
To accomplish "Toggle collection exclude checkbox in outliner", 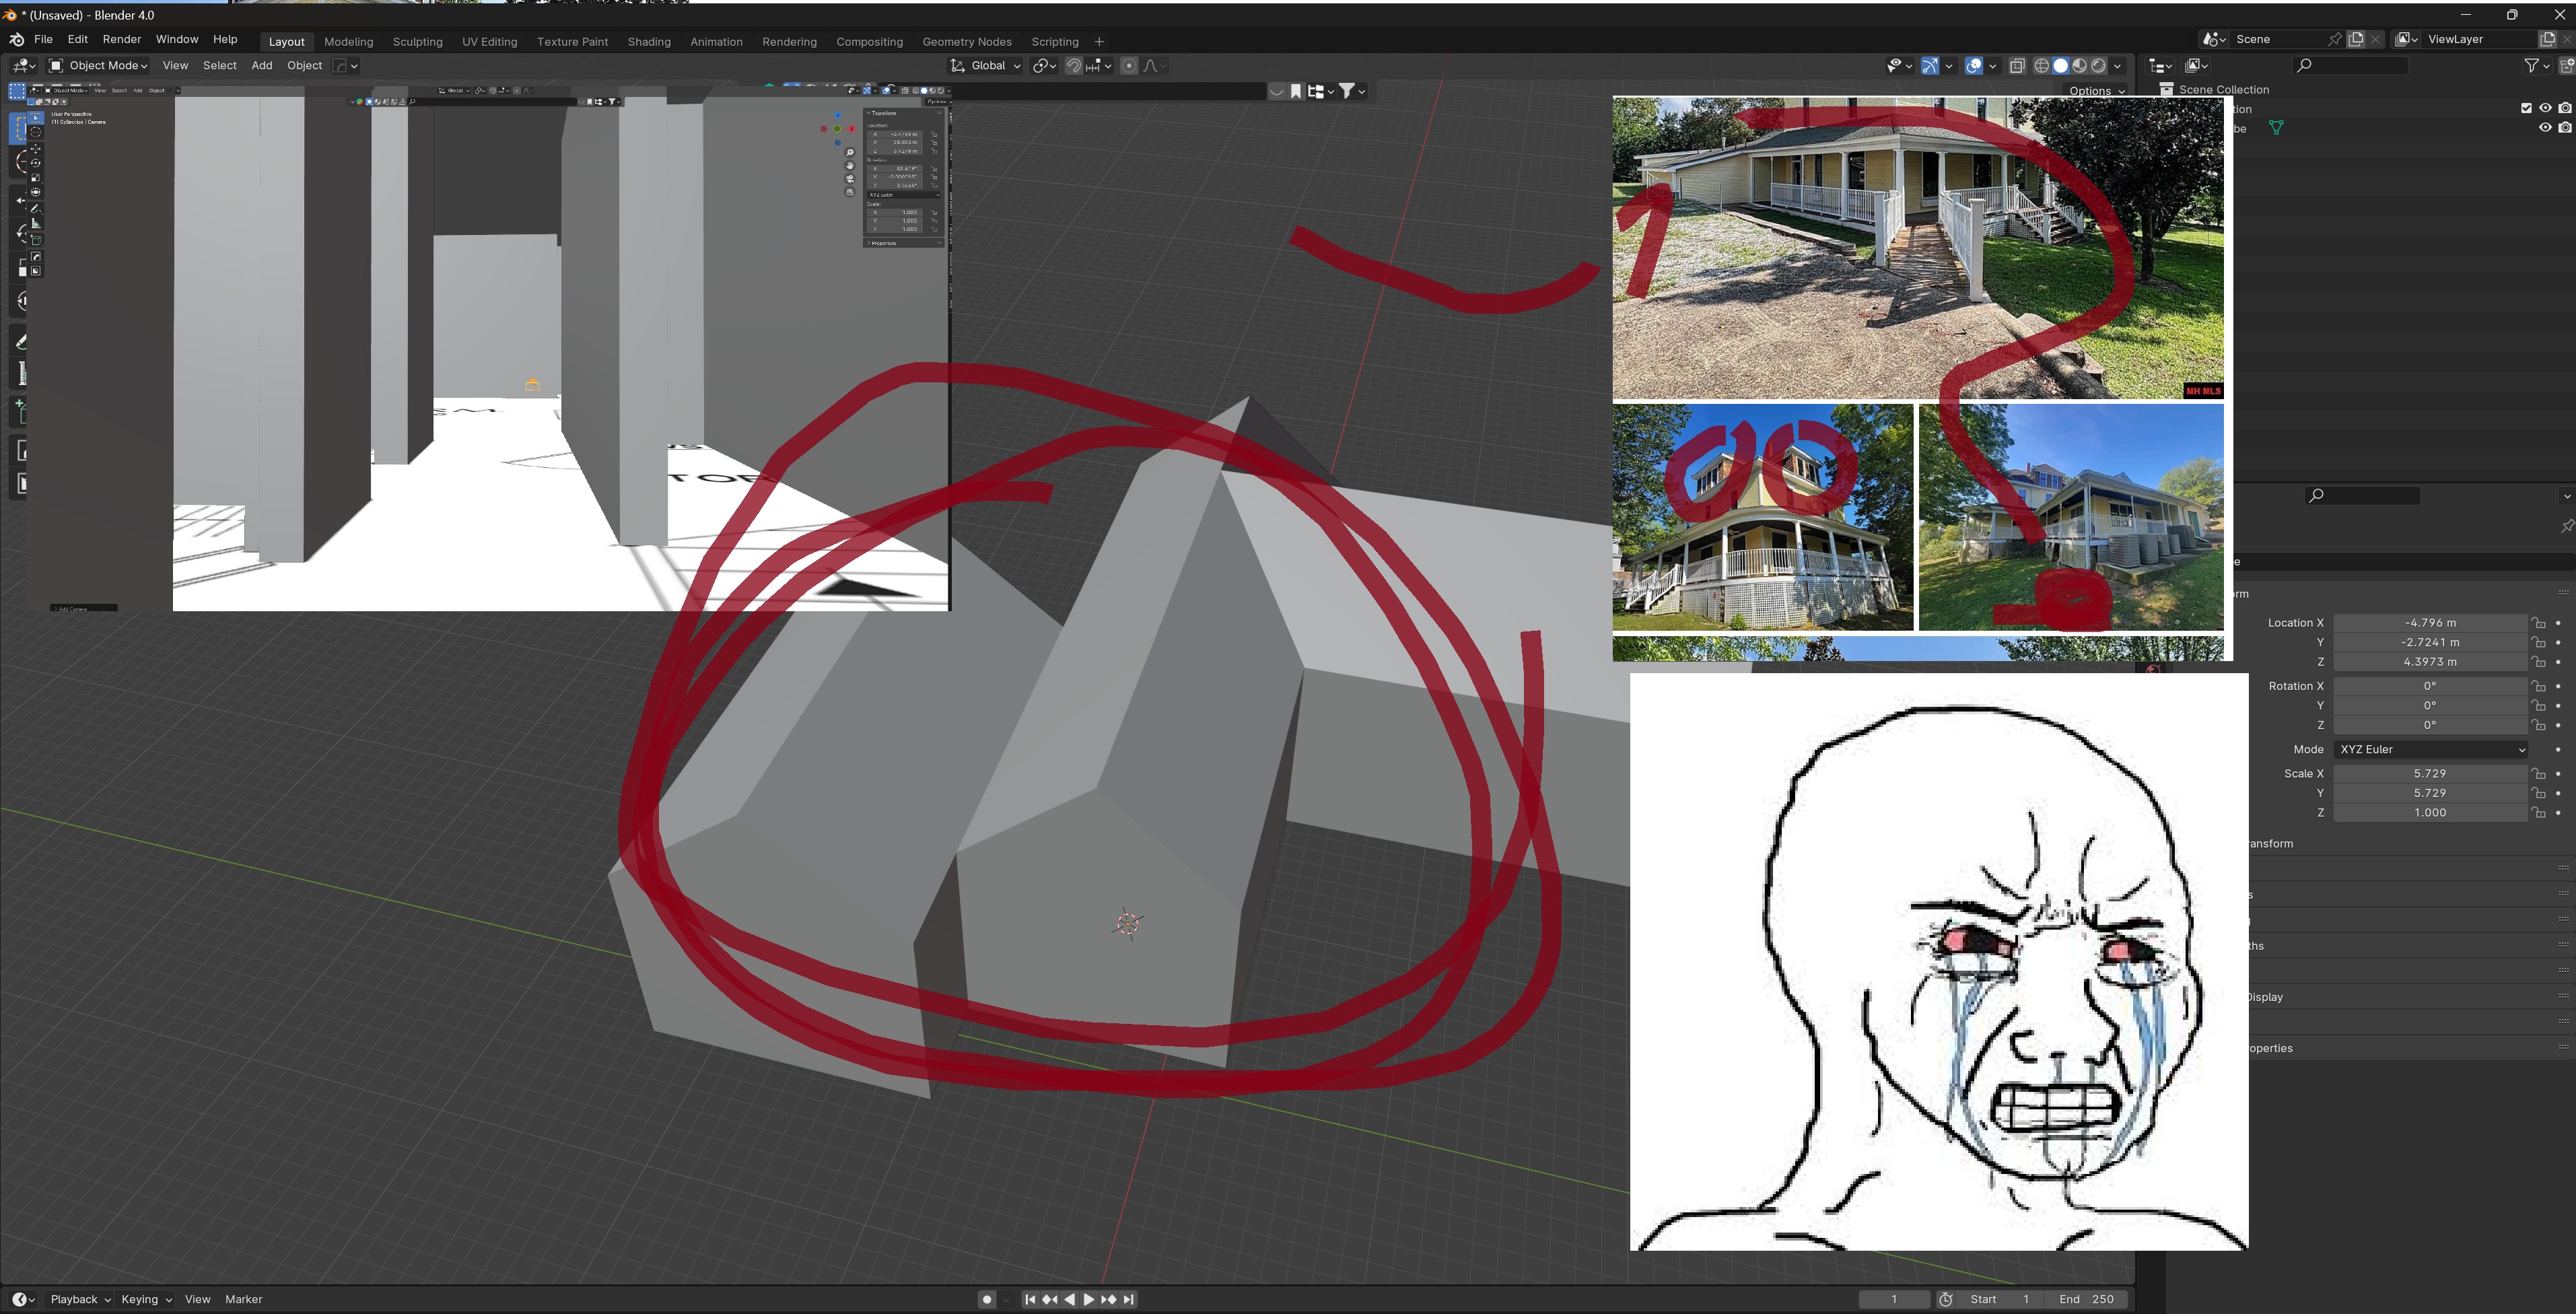I will coord(2527,108).
